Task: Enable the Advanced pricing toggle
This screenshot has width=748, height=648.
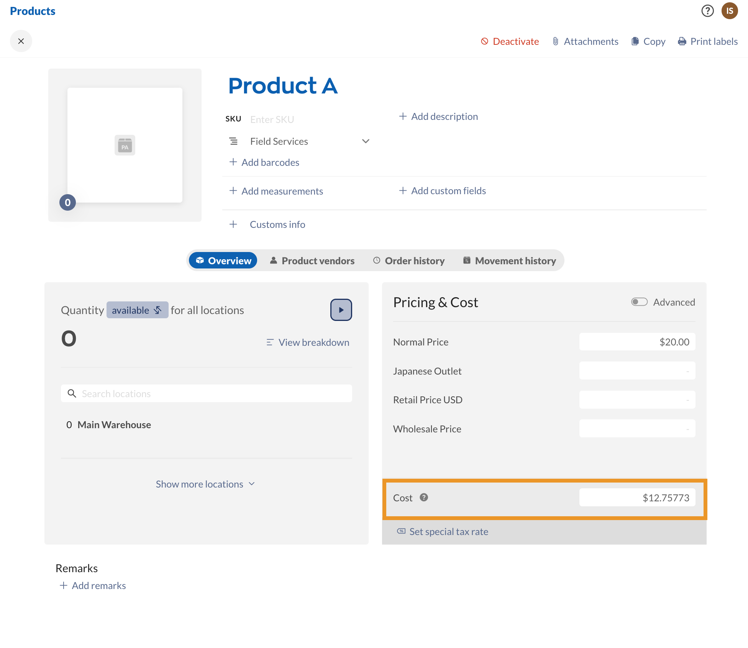Action: [639, 302]
